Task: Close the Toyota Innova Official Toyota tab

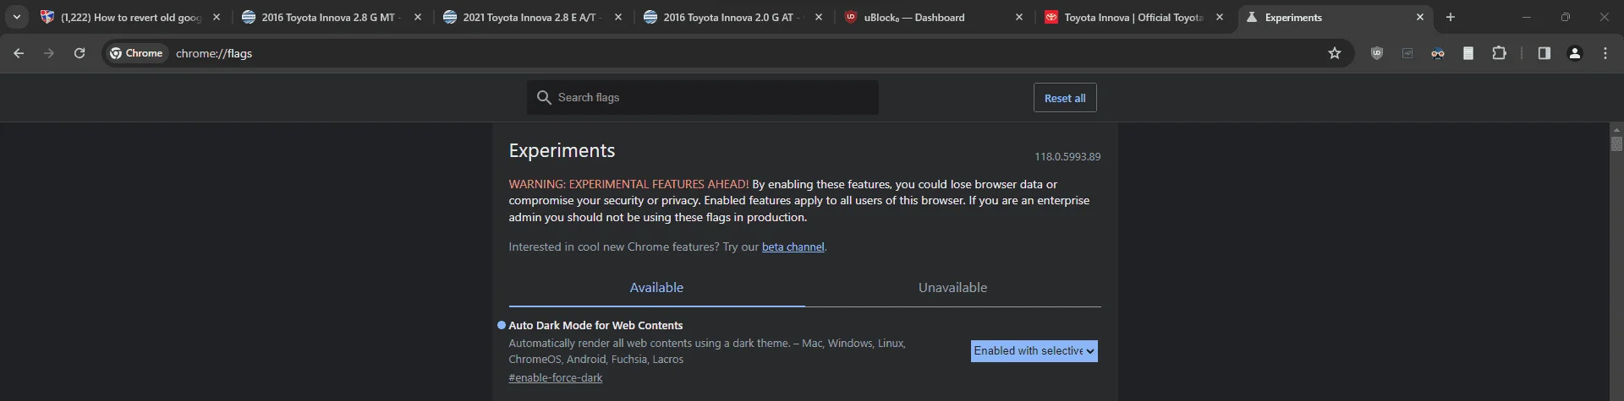Action: [1220, 17]
